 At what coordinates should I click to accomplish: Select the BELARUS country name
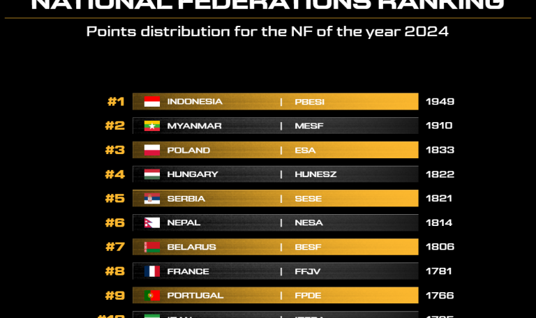191,247
